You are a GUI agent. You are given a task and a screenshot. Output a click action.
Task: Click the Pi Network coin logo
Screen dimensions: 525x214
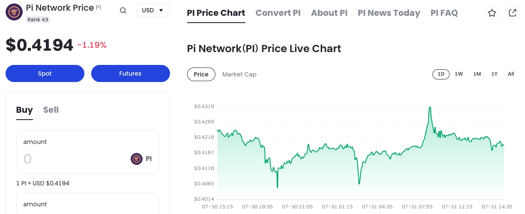tap(14, 12)
